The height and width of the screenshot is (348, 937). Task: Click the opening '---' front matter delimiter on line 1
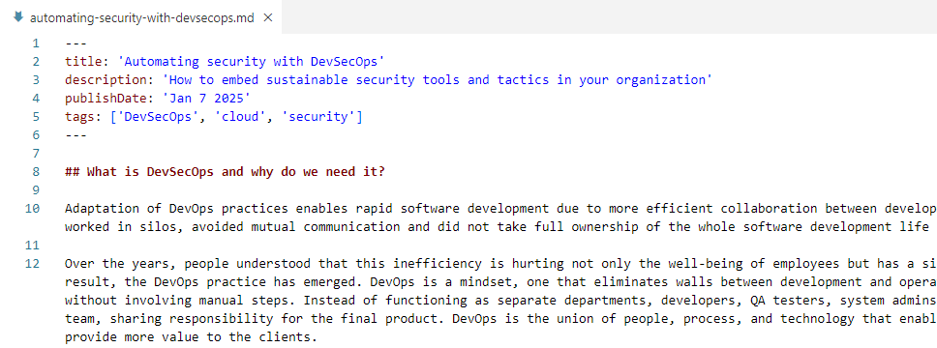tap(76, 43)
